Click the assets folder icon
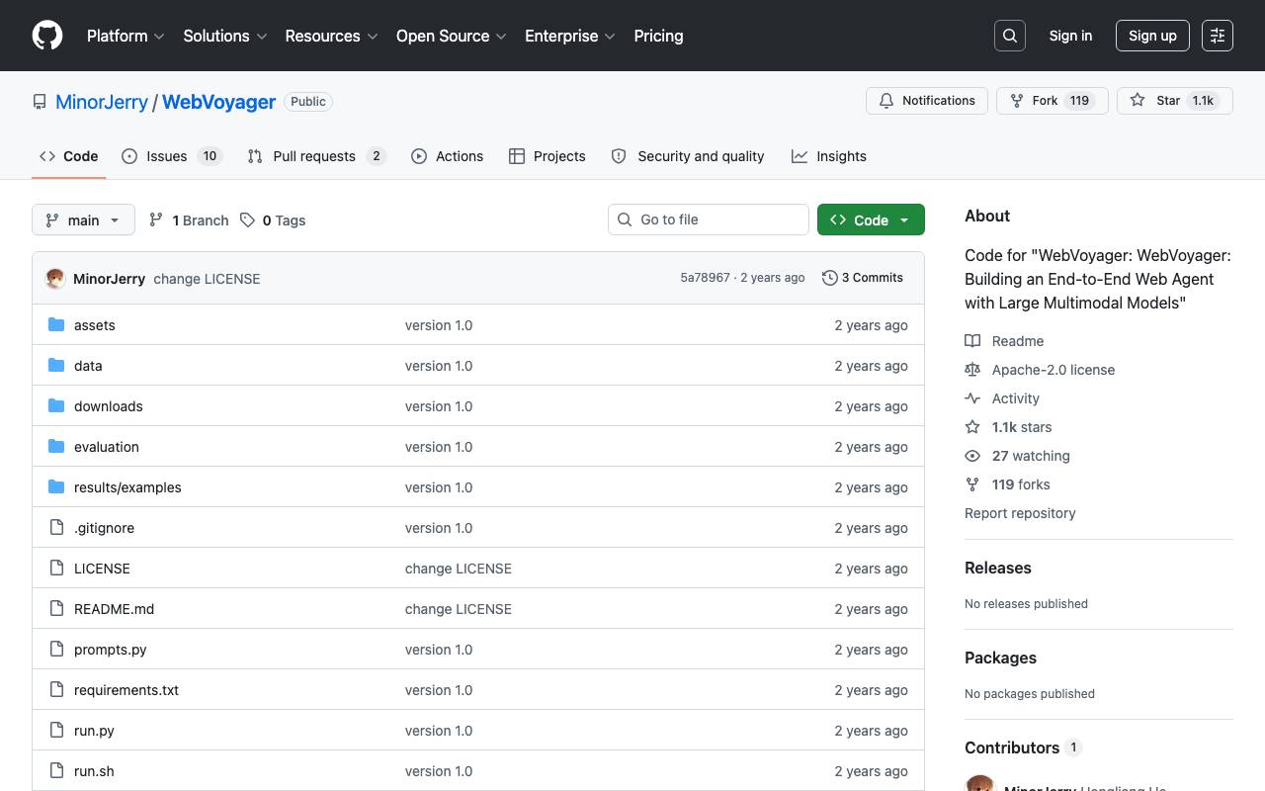 (x=56, y=325)
